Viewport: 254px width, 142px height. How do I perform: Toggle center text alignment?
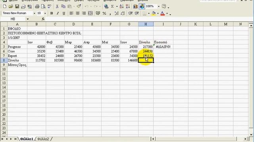click(x=78, y=13)
